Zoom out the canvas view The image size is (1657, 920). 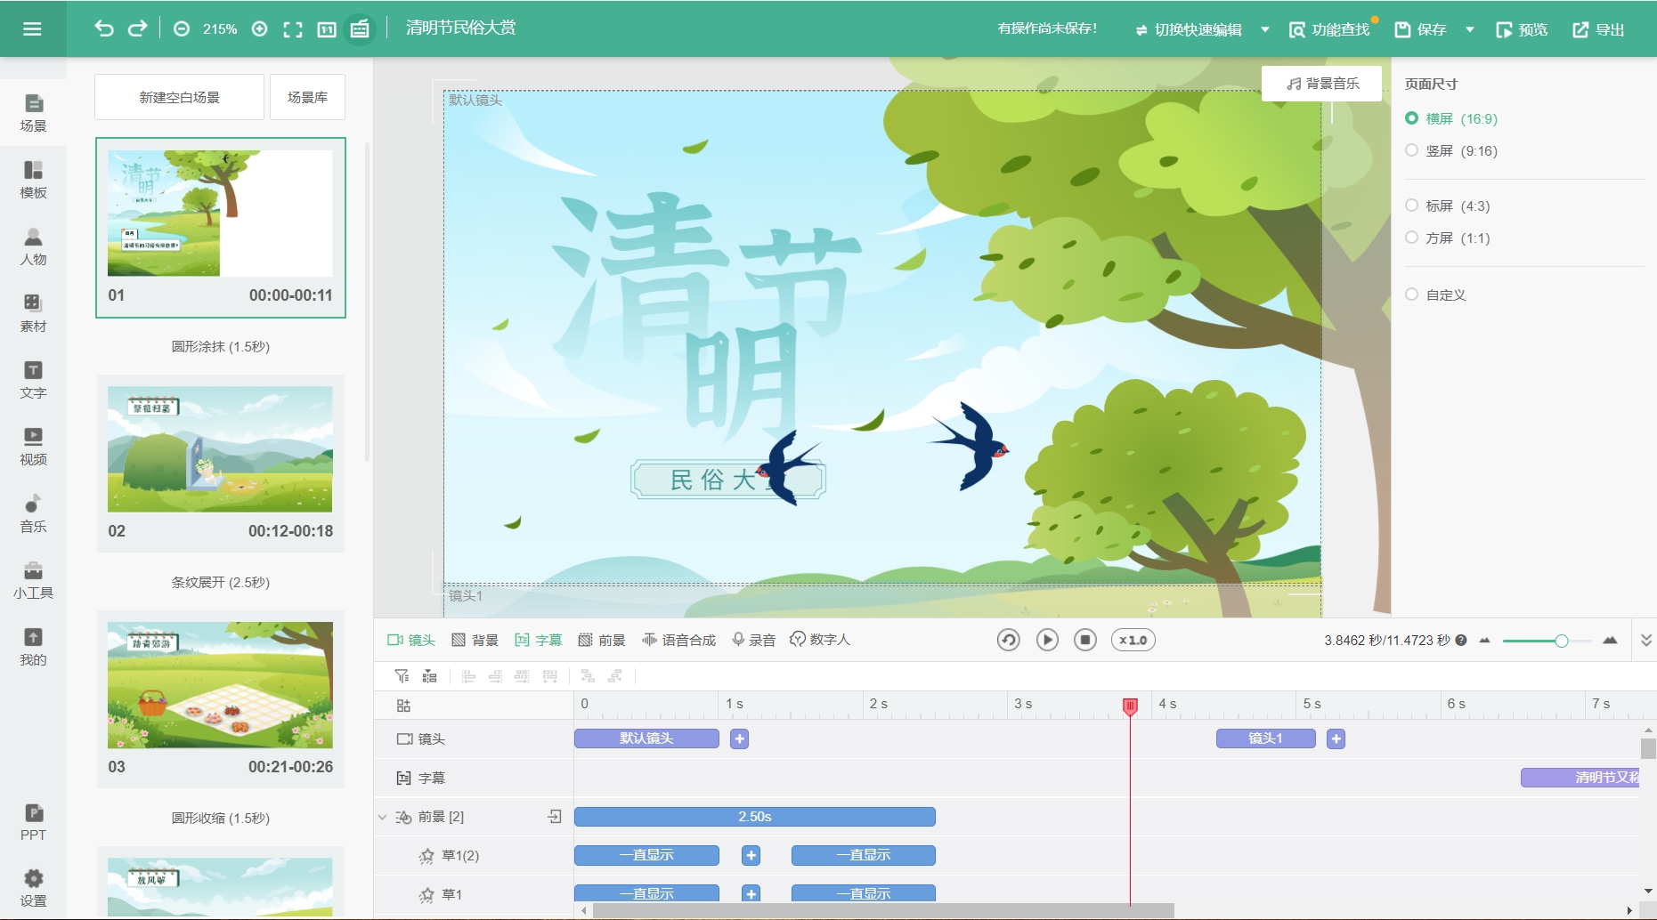pyautogui.click(x=182, y=29)
